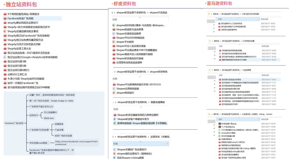Select file 亚马逊美国站测评资源独立站EDM邮箱
Viewport: 289px width, 159px height.
tap(29, 87)
